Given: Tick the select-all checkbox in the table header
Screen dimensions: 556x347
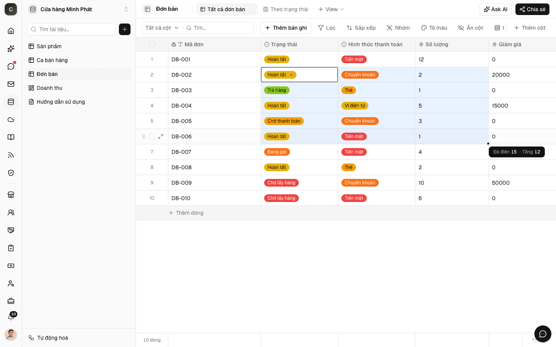Looking at the screenshot, I should [x=152, y=44].
